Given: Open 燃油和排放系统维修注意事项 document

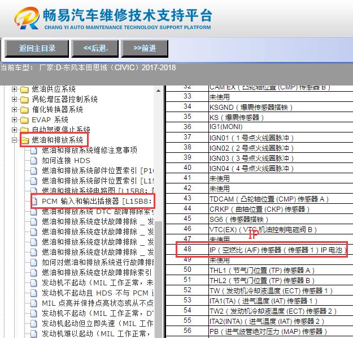Looking at the screenshot, I should [x=89, y=150].
